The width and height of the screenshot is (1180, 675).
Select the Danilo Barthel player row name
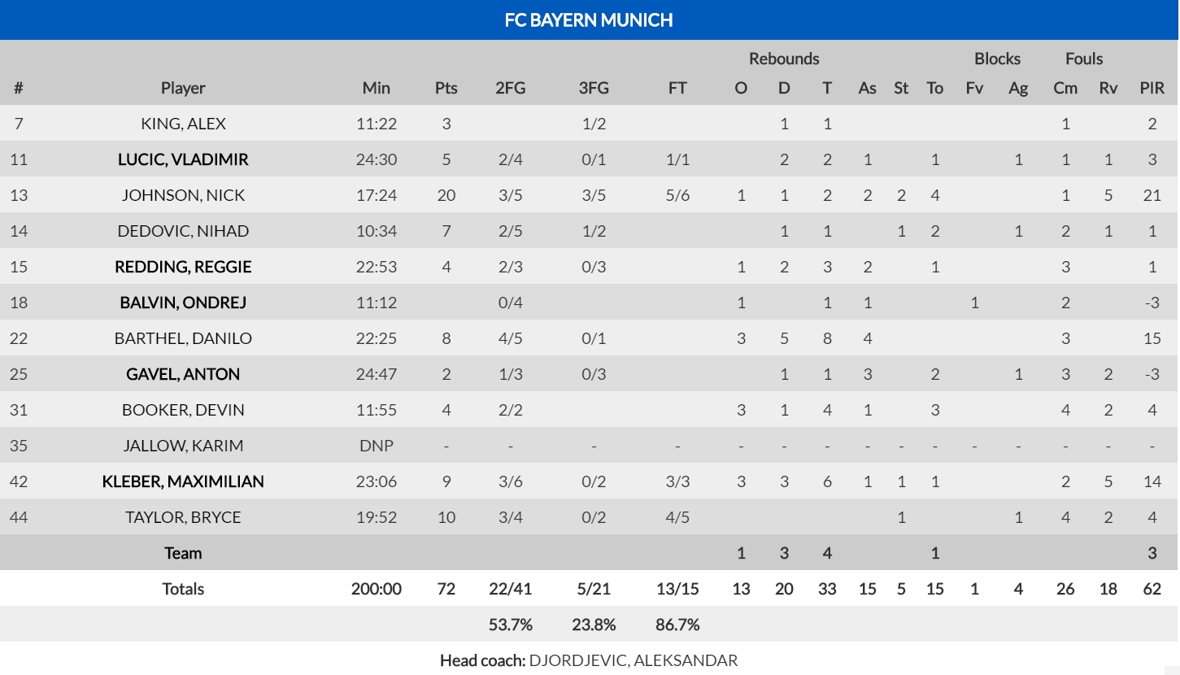pos(183,338)
